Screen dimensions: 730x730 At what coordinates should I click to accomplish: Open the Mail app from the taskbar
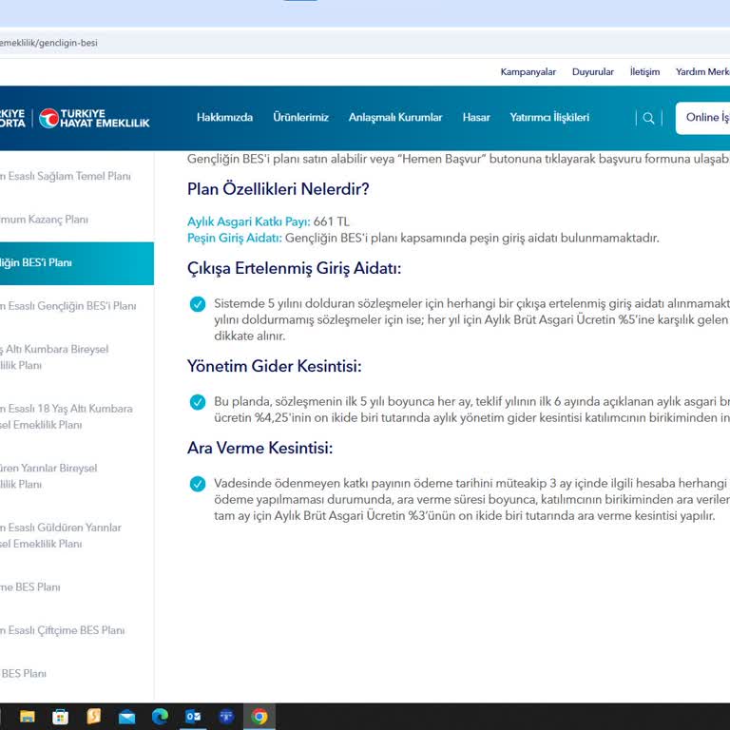126,717
